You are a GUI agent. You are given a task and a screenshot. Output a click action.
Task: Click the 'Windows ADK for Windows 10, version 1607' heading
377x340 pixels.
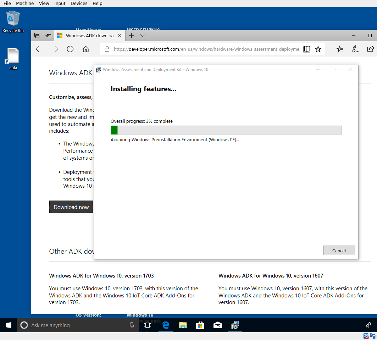click(x=271, y=276)
